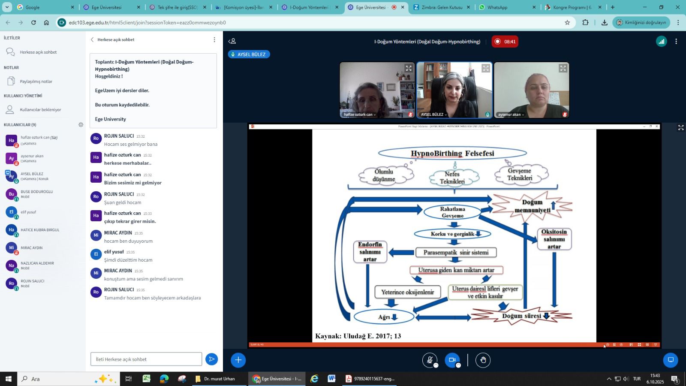Toggle the user list panel
The image size is (686, 386).
point(232,42)
